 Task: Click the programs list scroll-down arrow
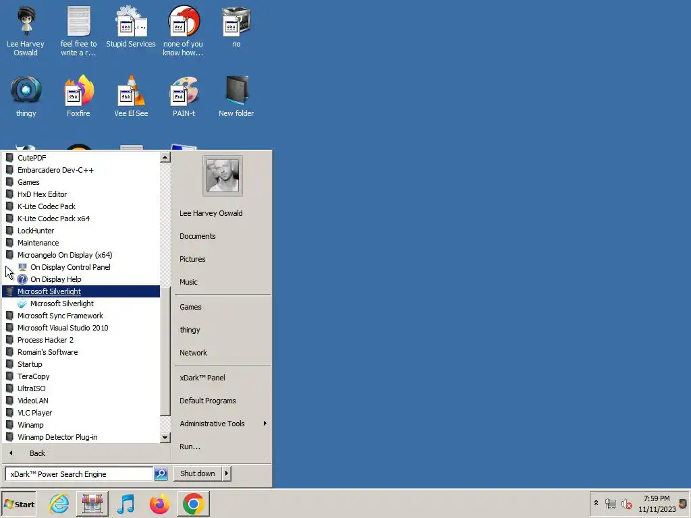point(165,437)
